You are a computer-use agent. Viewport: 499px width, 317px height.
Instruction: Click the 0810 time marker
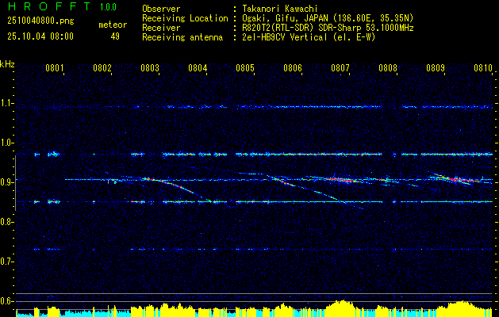coord(483,68)
